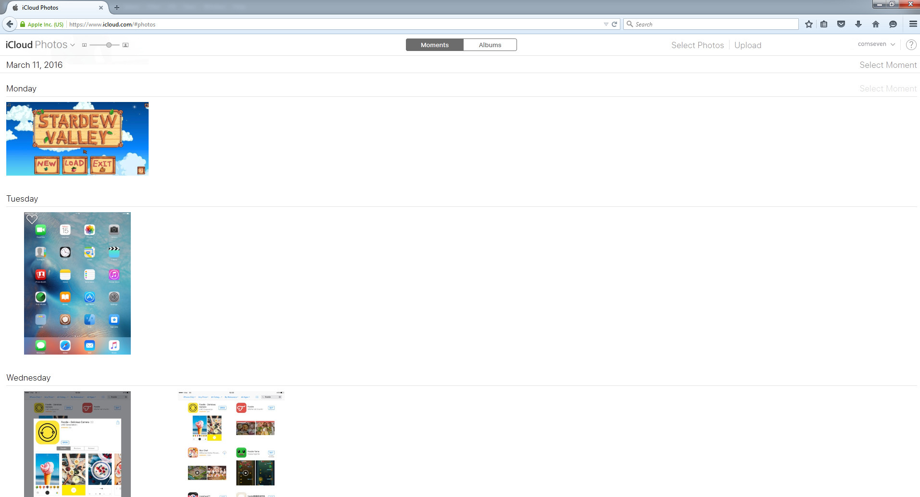Reload the page using refresh icon
The width and height of the screenshot is (920, 497).
tap(614, 24)
